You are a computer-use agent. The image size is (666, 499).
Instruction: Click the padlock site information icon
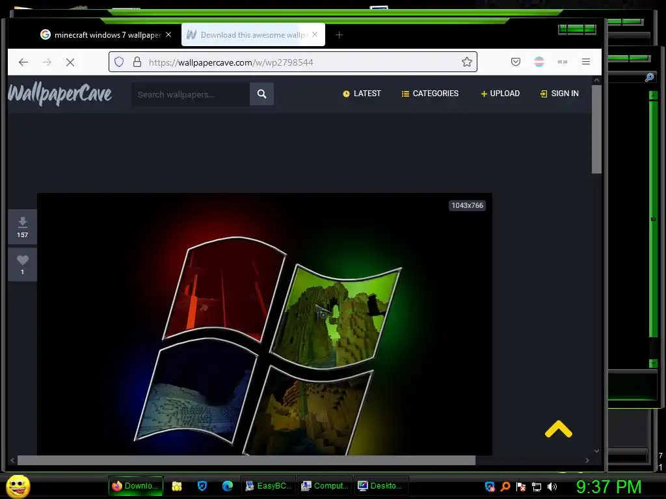coord(137,62)
